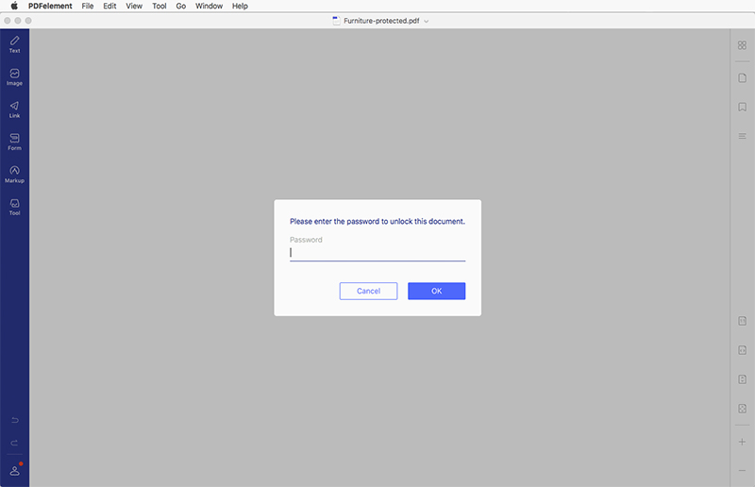Show page thumbnails grid icon
755x487 pixels.
742,45
